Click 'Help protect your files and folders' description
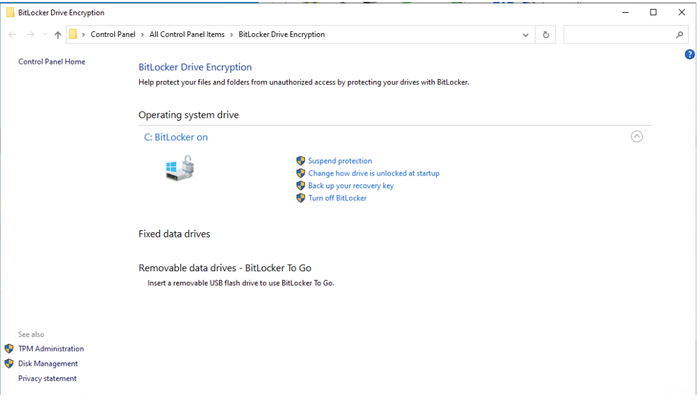This screenshot has height=402, width=697. pyautogui.click(x=304, y=82)
